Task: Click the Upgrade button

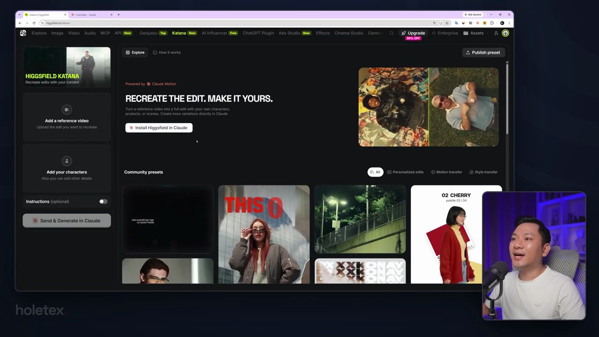Action: pos(413,33)
